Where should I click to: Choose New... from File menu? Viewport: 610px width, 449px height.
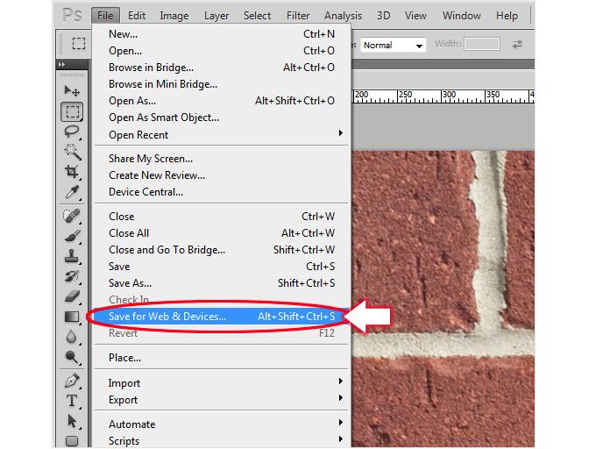tap(221, 34)
